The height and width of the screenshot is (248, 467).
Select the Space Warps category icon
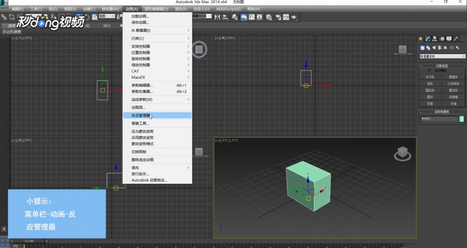tap(452, 48)
